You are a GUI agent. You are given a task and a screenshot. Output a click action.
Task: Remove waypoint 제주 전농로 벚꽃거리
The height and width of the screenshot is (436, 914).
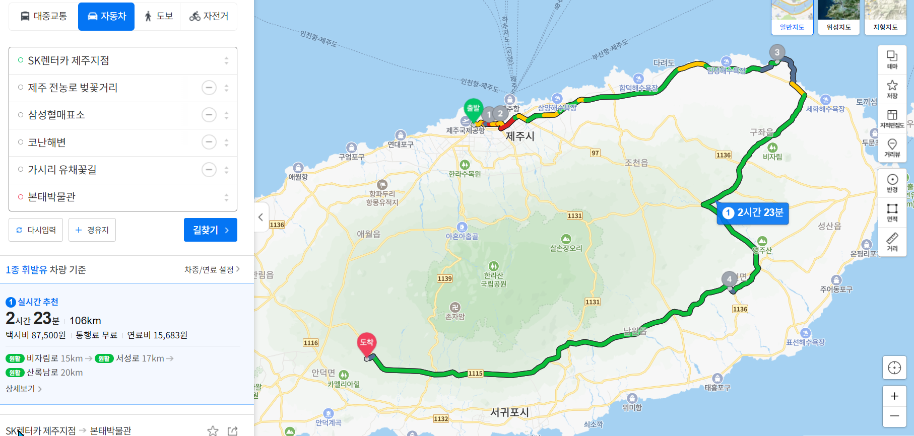point(209,88)
